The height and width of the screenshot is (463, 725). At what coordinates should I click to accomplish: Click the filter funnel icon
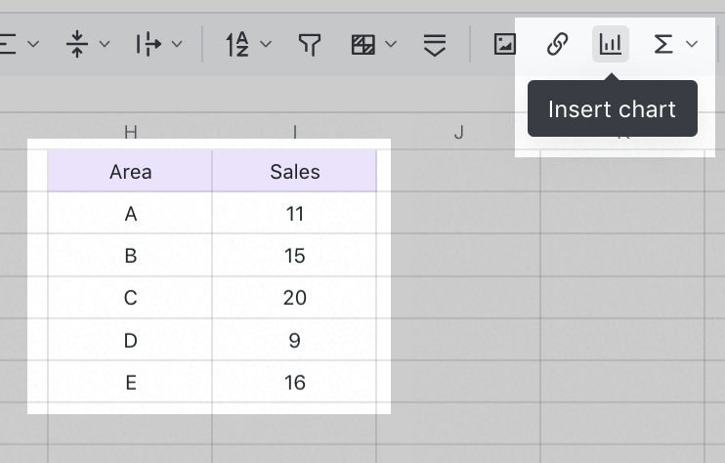point(310,44)
